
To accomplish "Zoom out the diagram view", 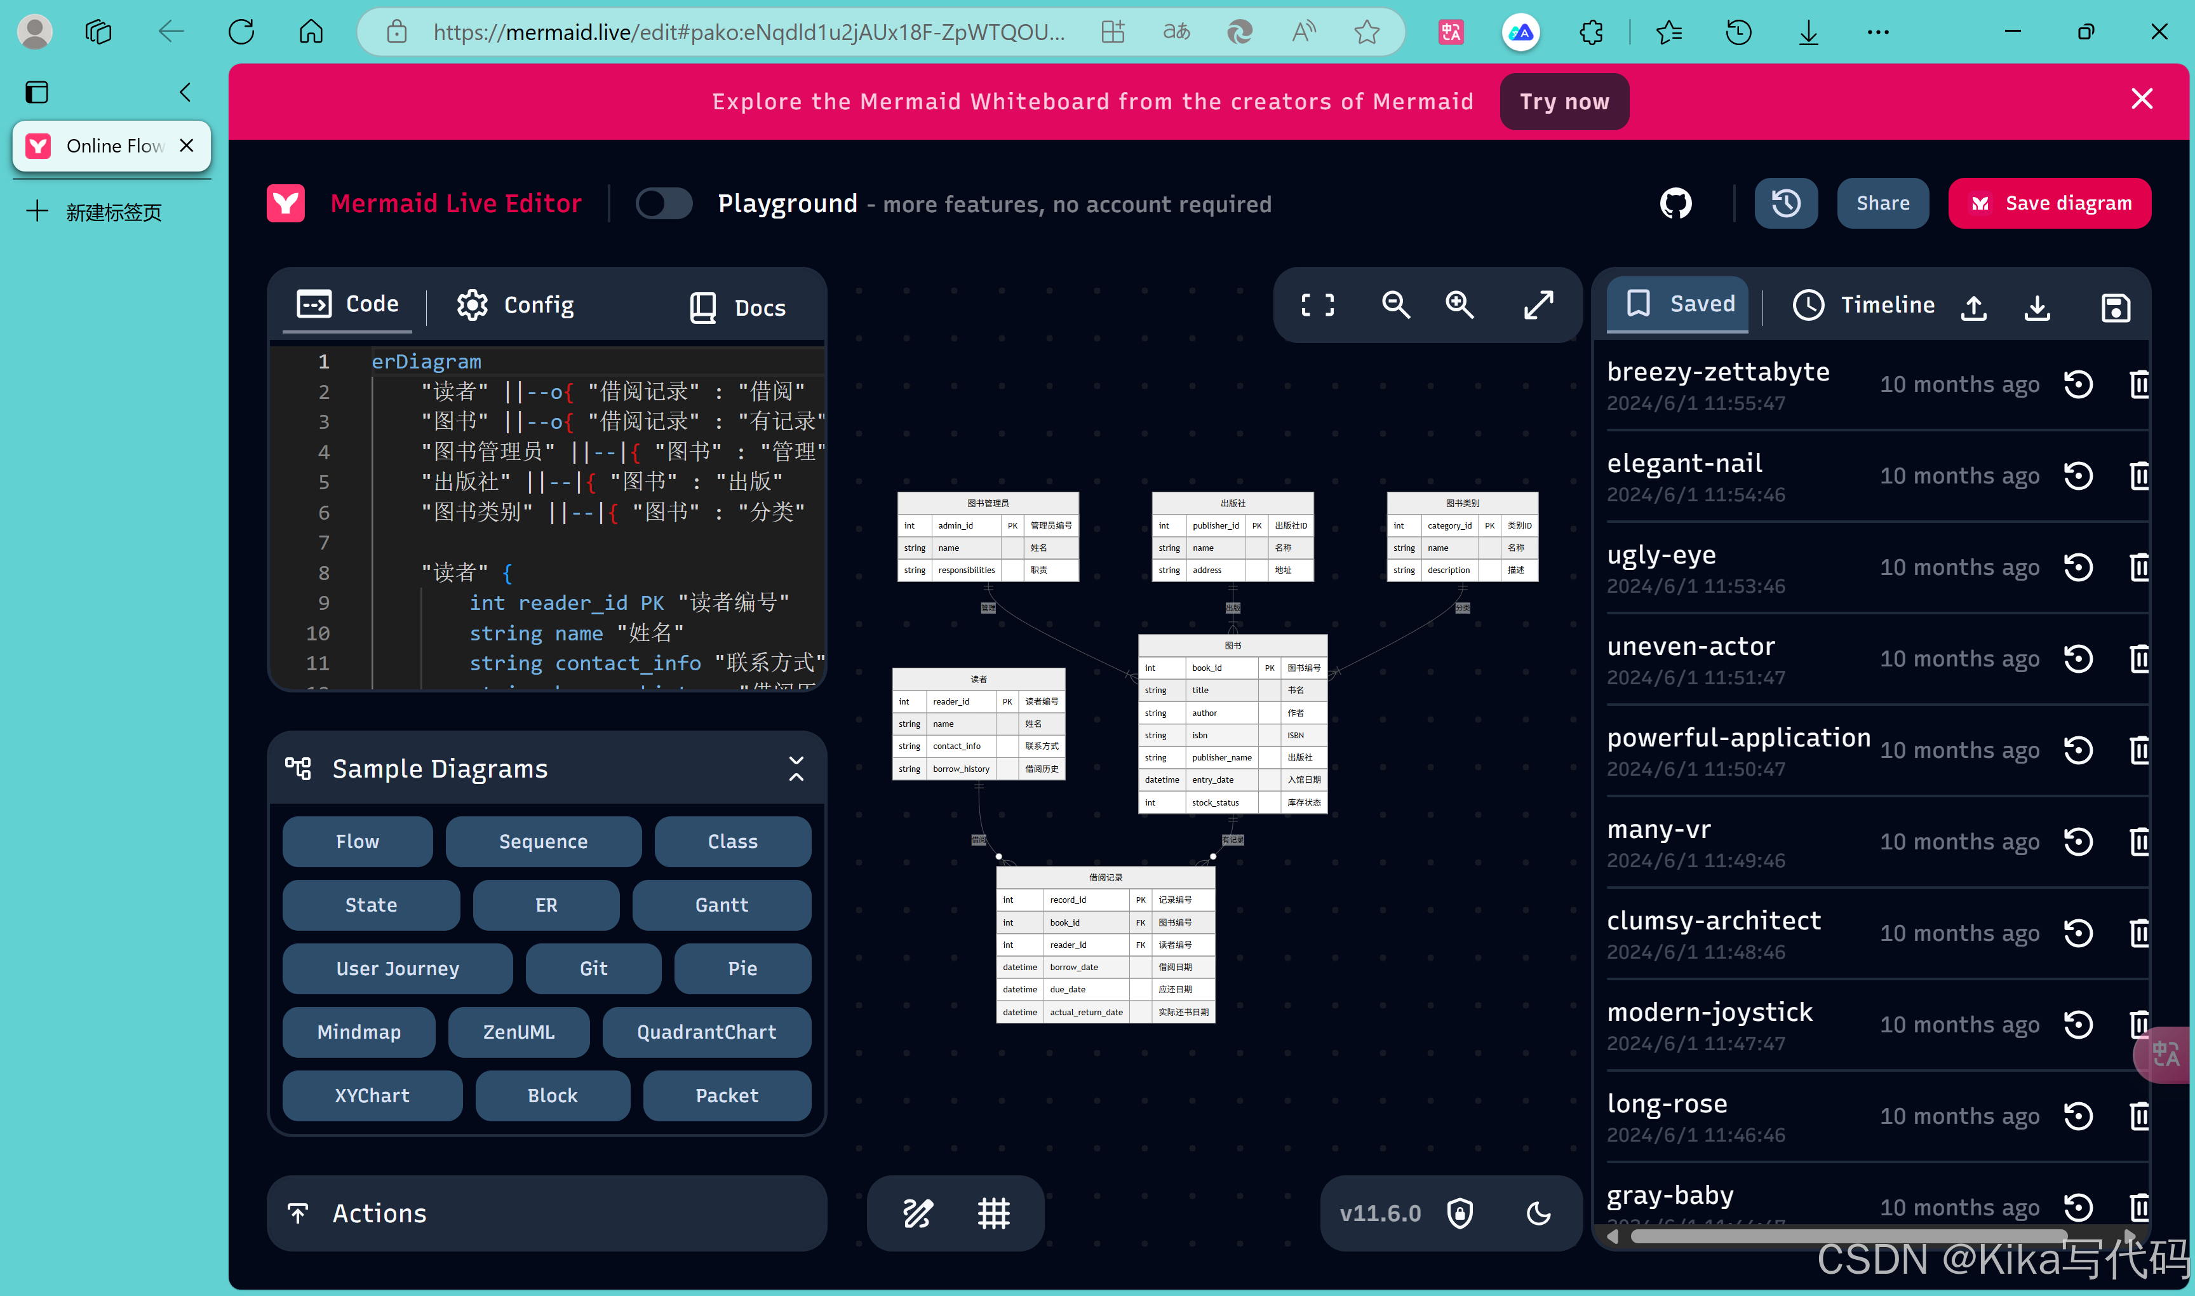I will click(x=1395, y=305).
